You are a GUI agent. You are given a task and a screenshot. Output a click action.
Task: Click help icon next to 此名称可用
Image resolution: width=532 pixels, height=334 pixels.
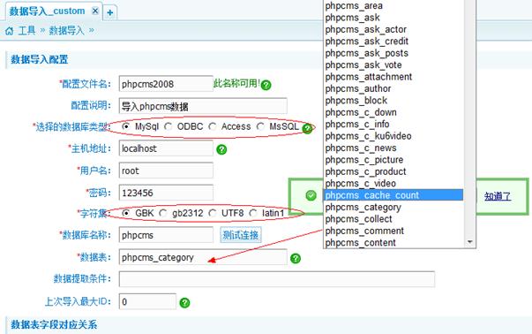tap(266, 85)
